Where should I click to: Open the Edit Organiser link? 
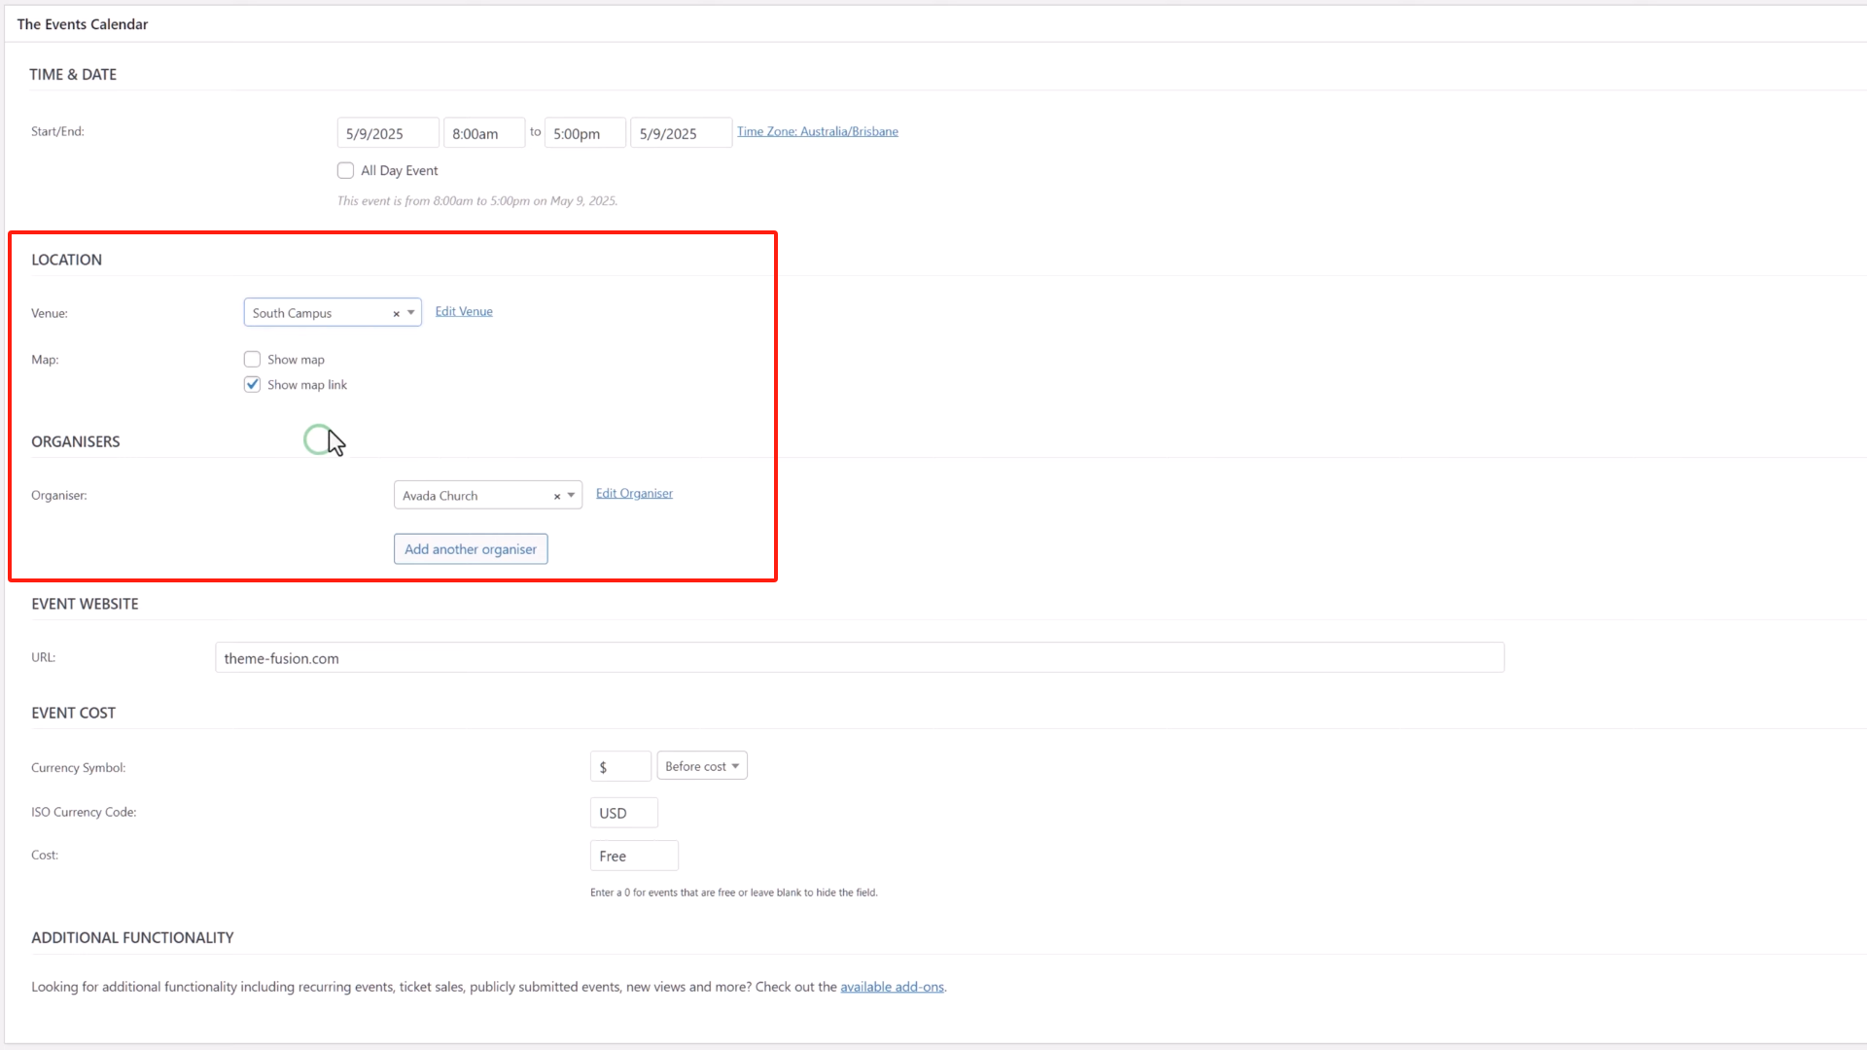coord(633,493)
